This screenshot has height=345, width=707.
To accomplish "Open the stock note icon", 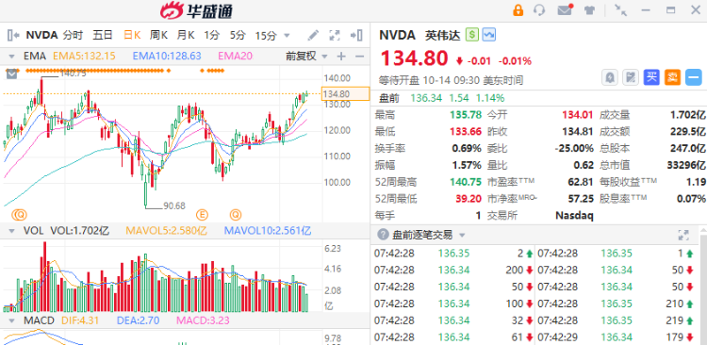I will coord(631,77).
